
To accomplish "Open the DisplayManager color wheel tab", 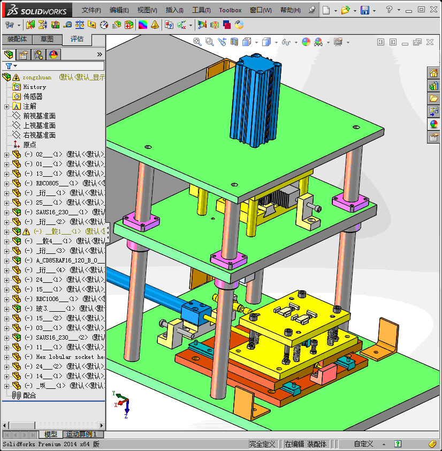I will click(x=54, y=54).
